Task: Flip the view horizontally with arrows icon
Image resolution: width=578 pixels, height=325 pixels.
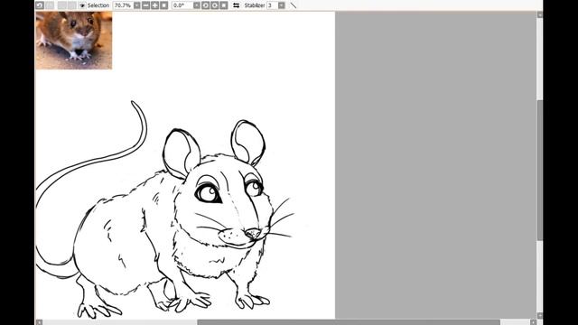Action: coord(237,5)
